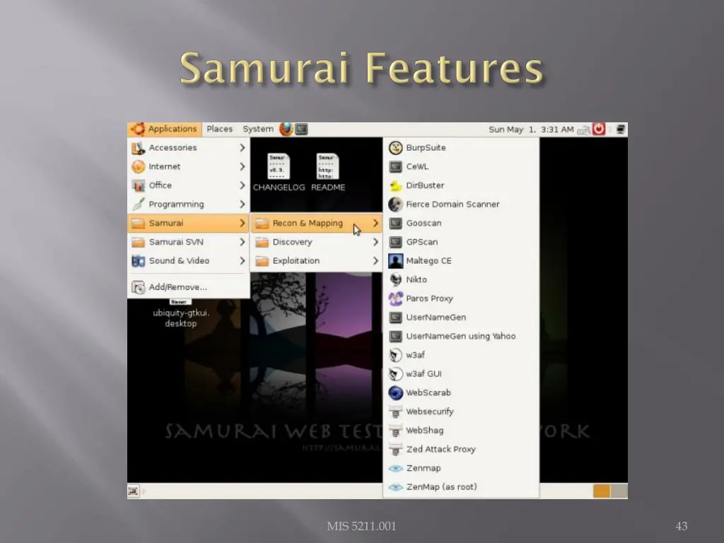This screenshot has height=543, width=724.
Task: Click the red power button in the panel
Action: (x=598, y=129)
